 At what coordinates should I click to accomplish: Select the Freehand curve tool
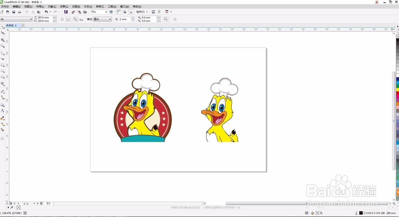click(x=2, y=53)
